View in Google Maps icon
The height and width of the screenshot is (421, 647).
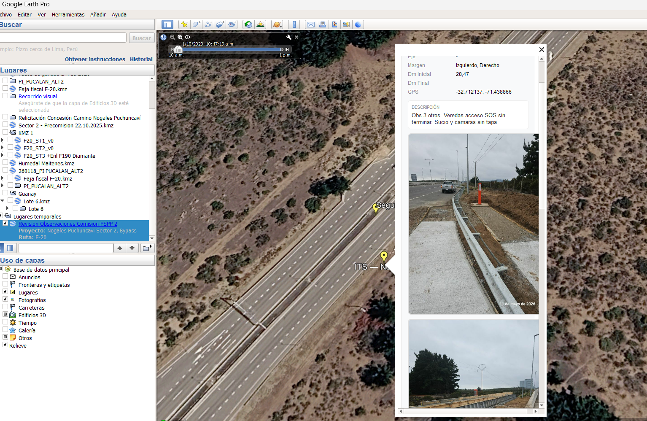click(x=346, y=24)
